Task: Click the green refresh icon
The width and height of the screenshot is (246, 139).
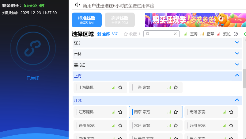Action: coord(245,34)
